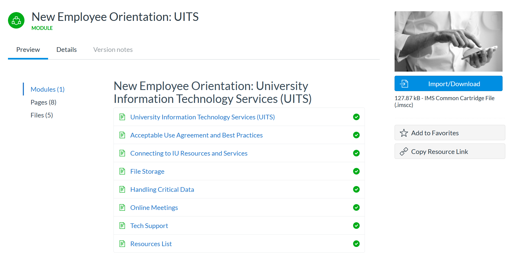Open the Tech Support page link
Image resolution: width=513 pixels, height=270 pixels.
(x=149, y=226)
